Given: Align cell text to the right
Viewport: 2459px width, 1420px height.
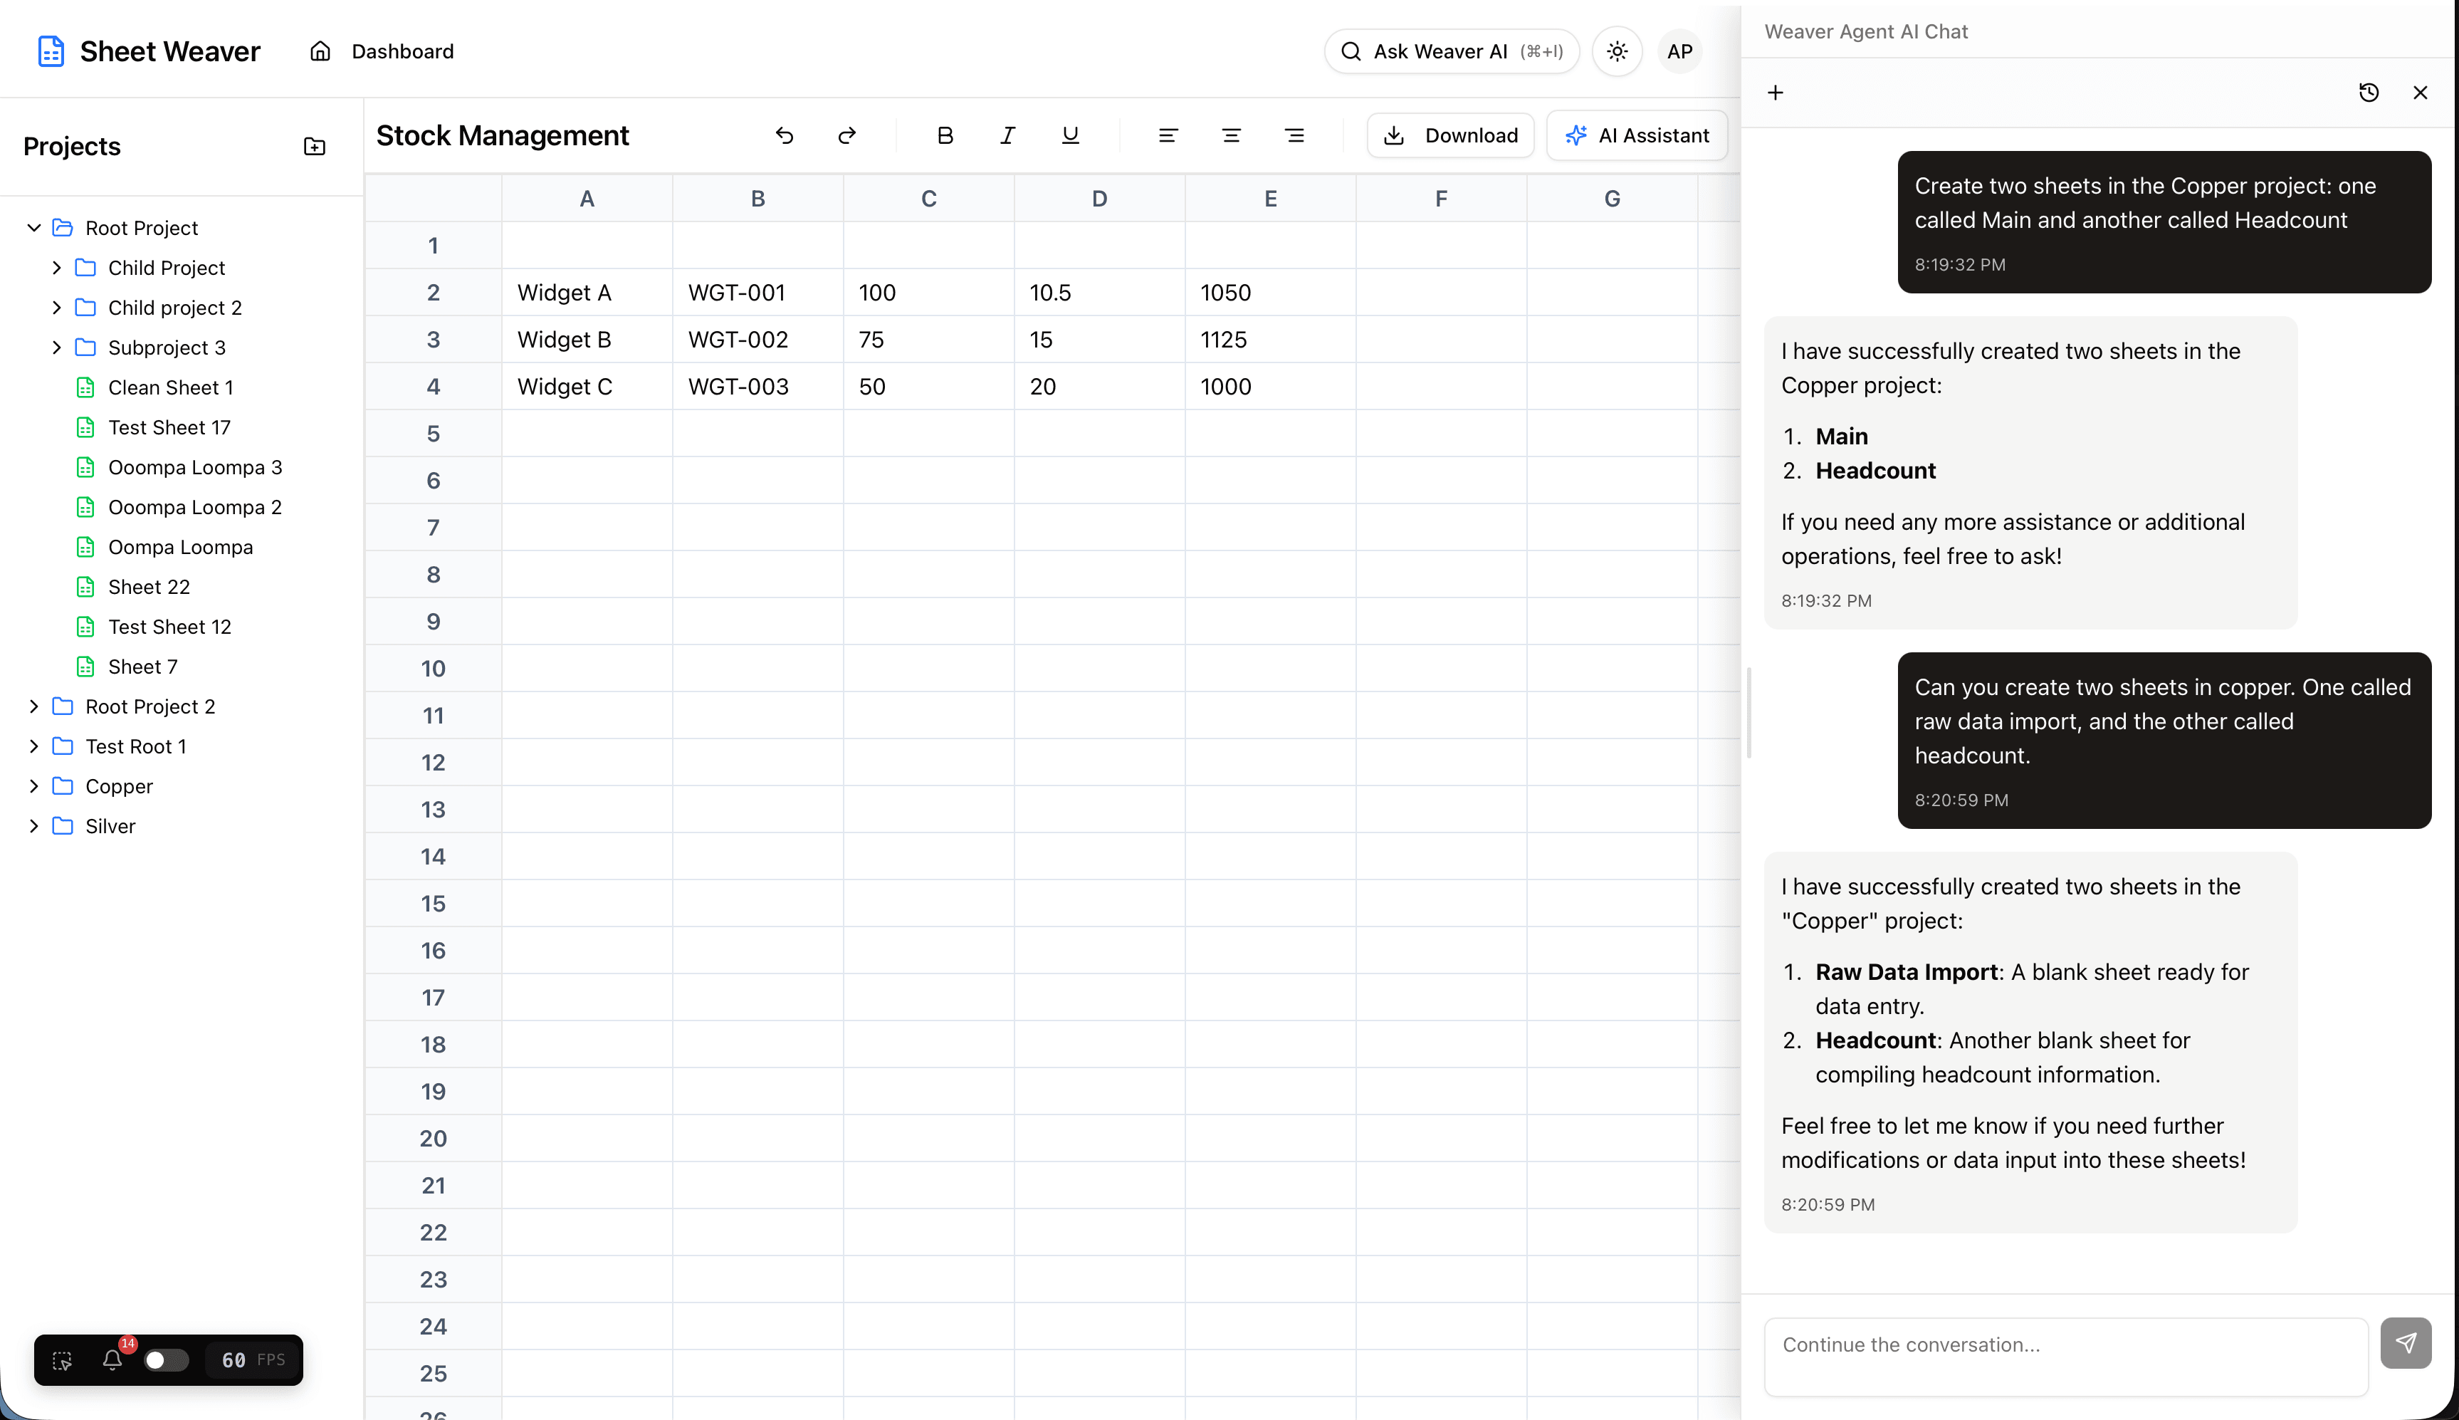Looking at the screenshot, I should pyautogui.click(x=1295, y=135).
